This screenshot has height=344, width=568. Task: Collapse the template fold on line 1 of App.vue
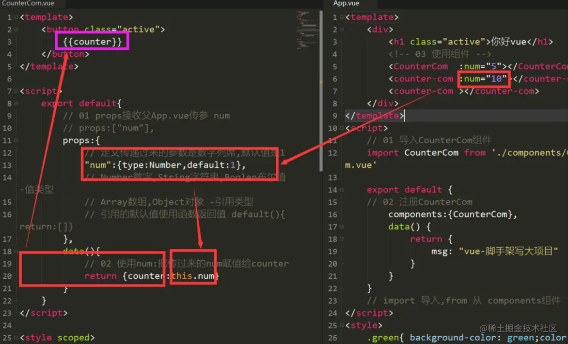(x=342, y=17)
